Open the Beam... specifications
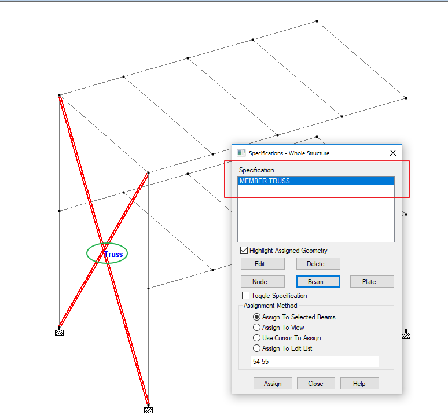The height and width of the screenshot is (419, 448). pos(318,282)
